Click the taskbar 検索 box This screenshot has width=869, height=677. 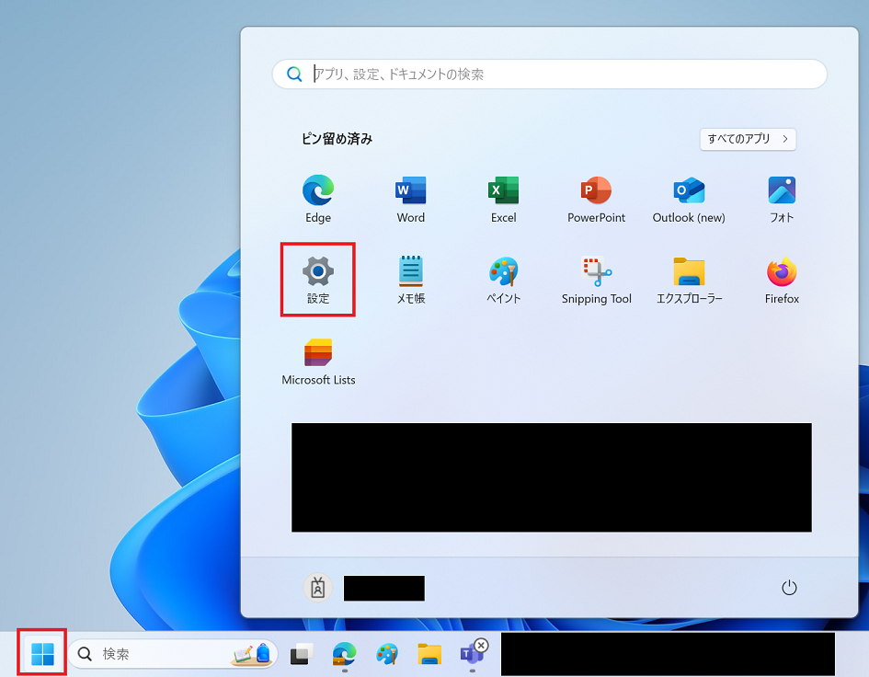coord(172,654)
